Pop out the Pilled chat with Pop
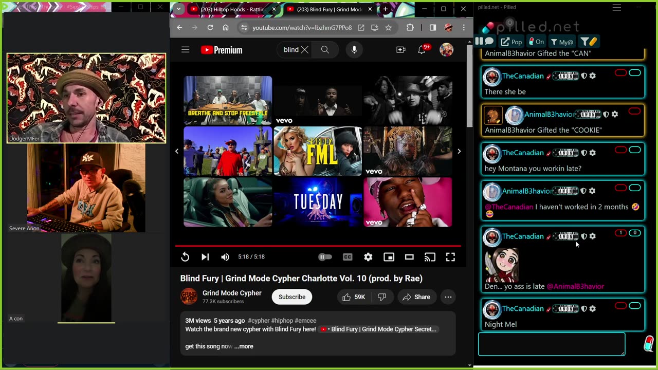 tap(511, 42)
